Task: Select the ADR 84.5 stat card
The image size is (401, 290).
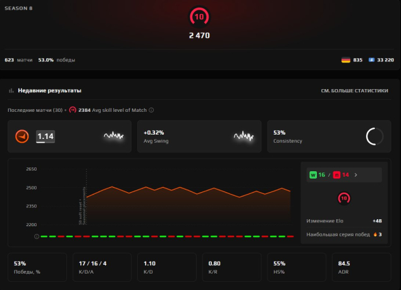Action: (361, 267)
